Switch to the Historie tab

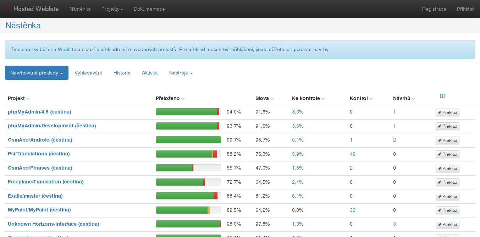pyautogui.click(x=122, y=73)
